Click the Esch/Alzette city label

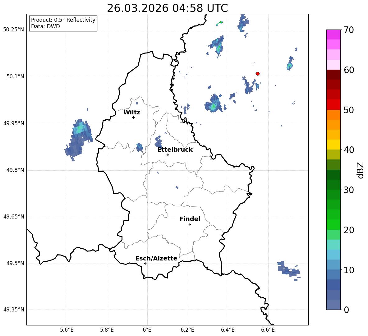pos(156,258)
